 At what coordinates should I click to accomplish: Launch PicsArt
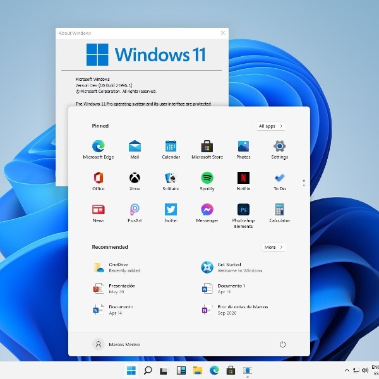[135, 213]
